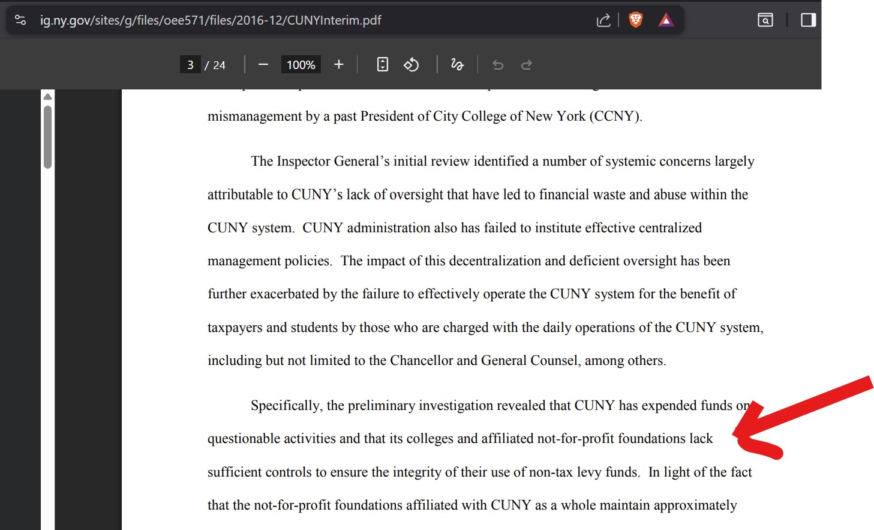Screen dimensions: 874x530
Task: Toggle fit-to-page view mode
Action: click(x=382, y=64)
